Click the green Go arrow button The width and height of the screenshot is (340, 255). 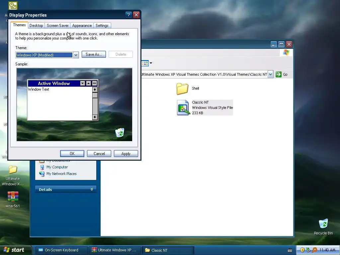coord(279,74)
